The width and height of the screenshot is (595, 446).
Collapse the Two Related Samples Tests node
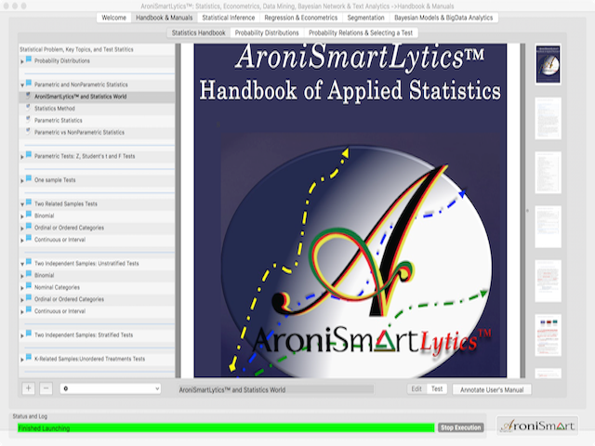tap(22, 204)
